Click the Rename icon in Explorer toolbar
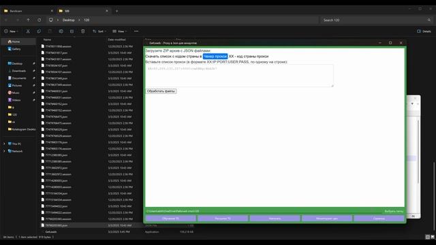Image resolution: width=436 pixels, height=245 pixels. [61, 31]
